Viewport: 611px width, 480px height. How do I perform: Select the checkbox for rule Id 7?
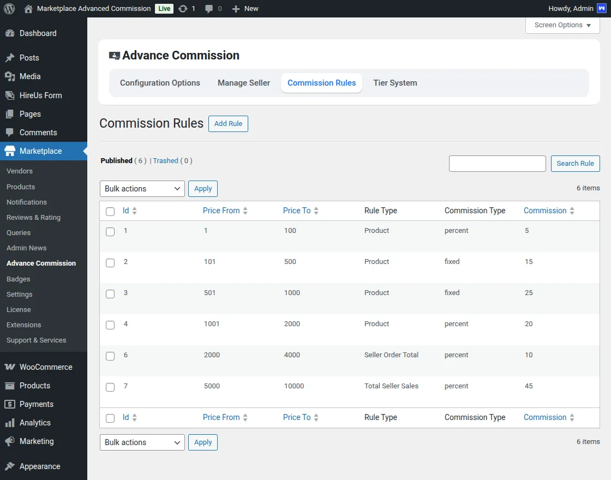110,387
